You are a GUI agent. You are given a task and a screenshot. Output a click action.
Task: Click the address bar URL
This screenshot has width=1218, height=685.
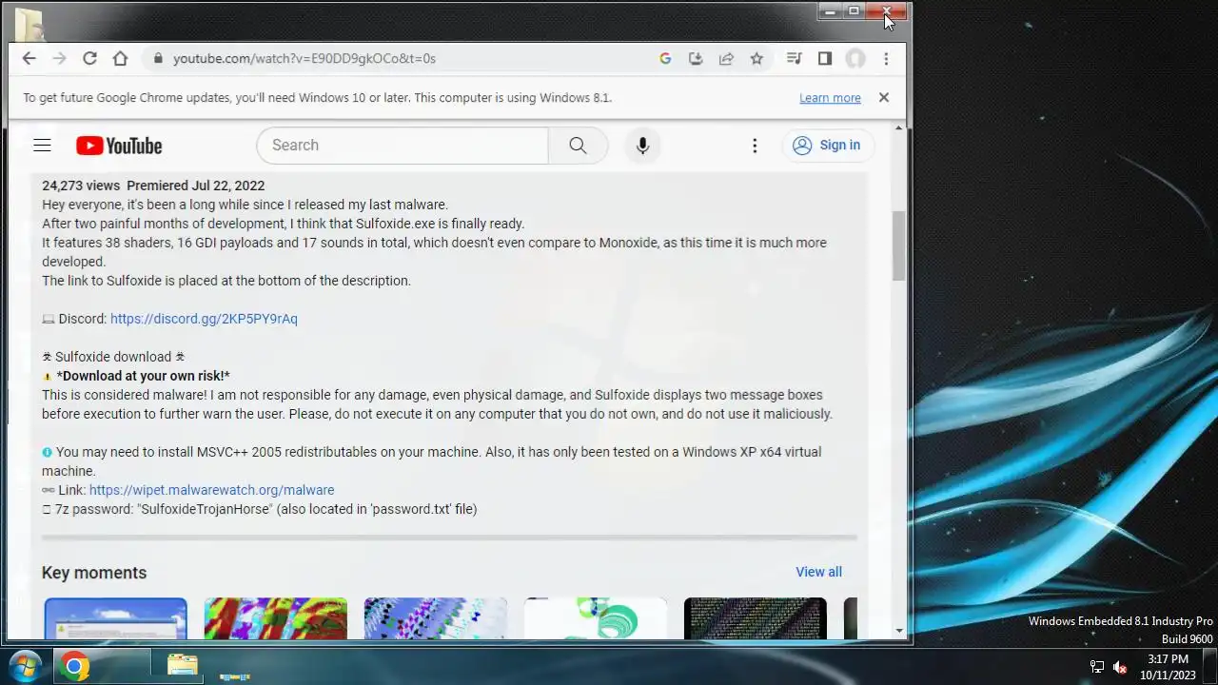pos(304,59)
